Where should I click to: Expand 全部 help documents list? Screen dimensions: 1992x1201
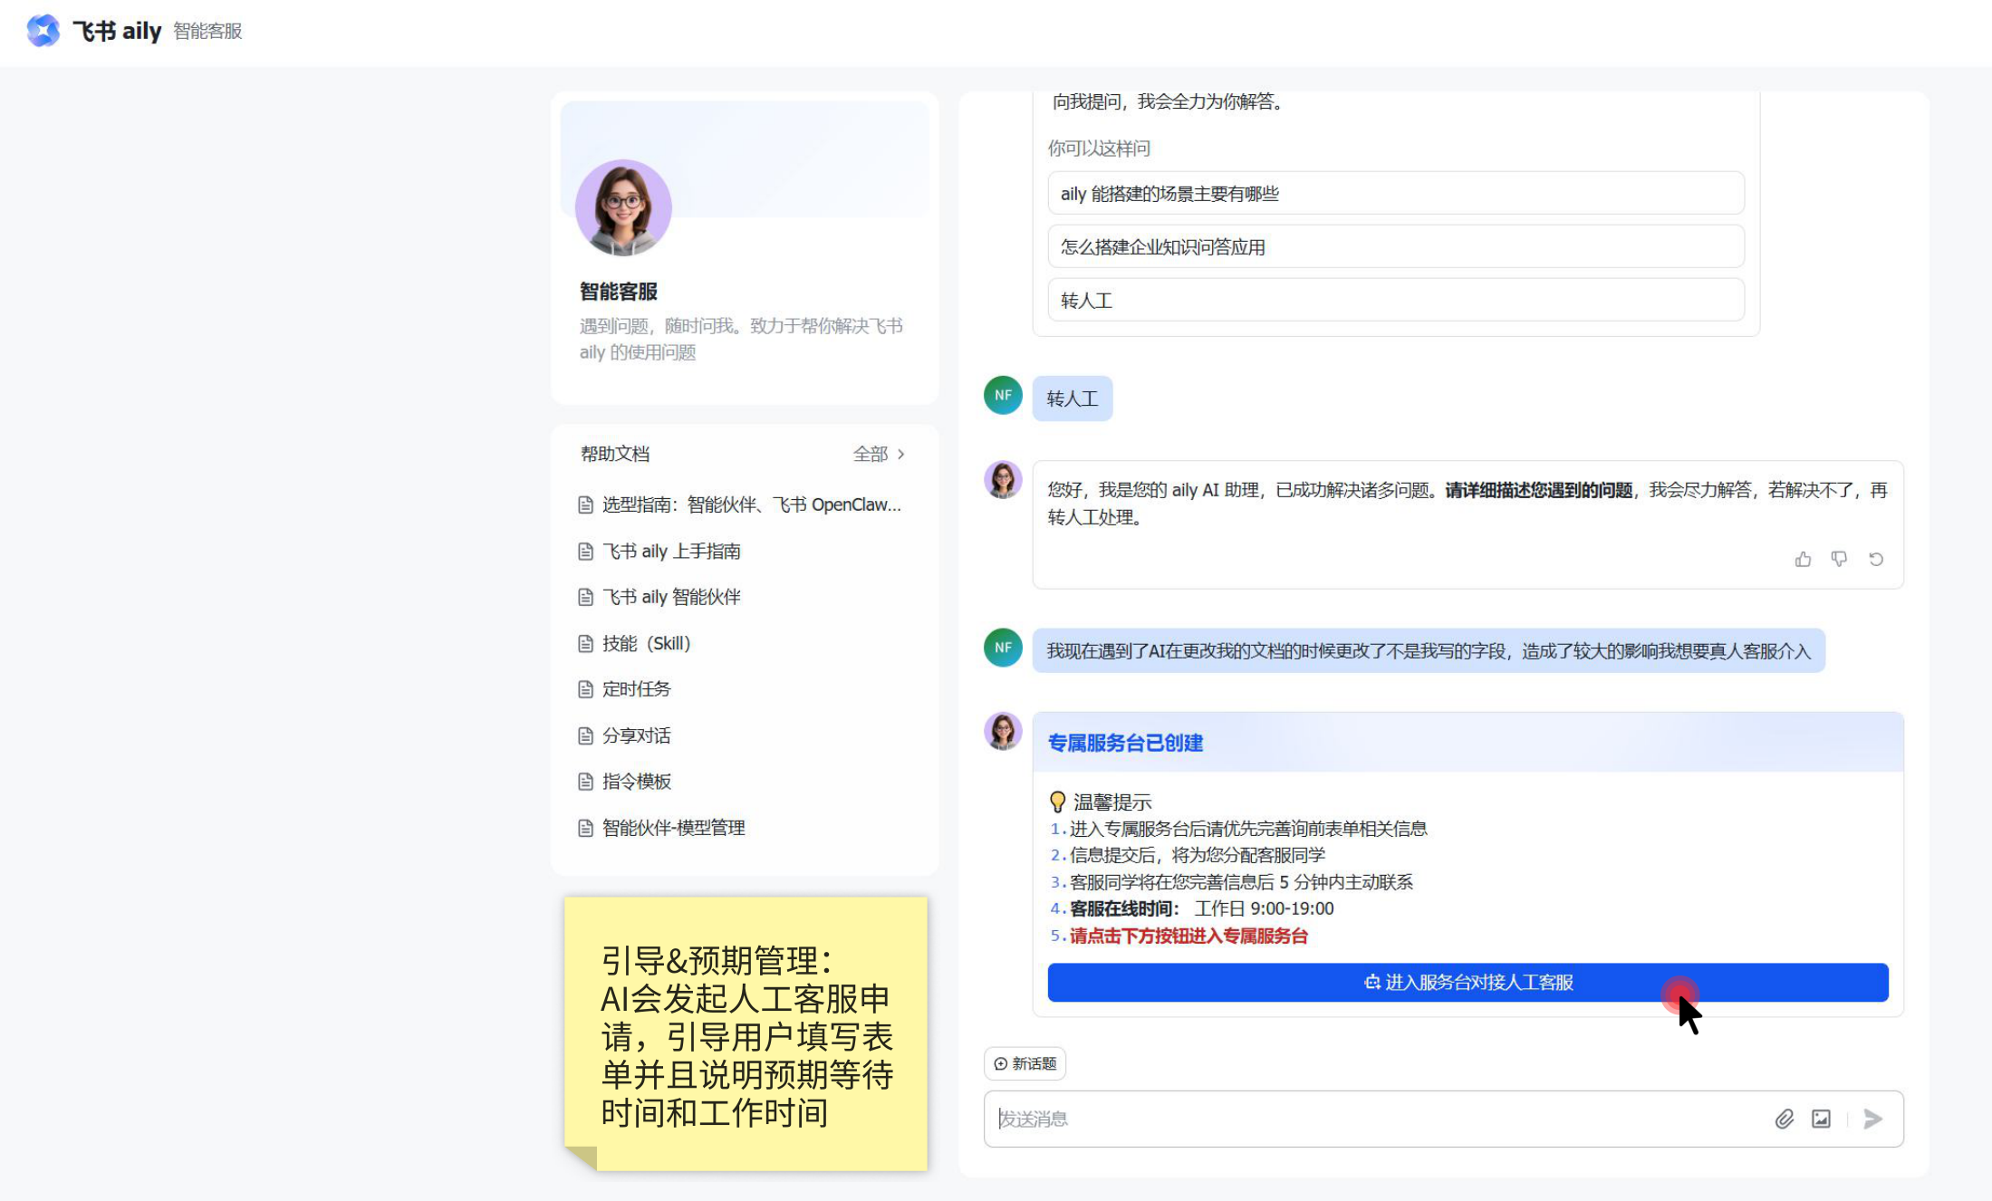tap(878, 454)
